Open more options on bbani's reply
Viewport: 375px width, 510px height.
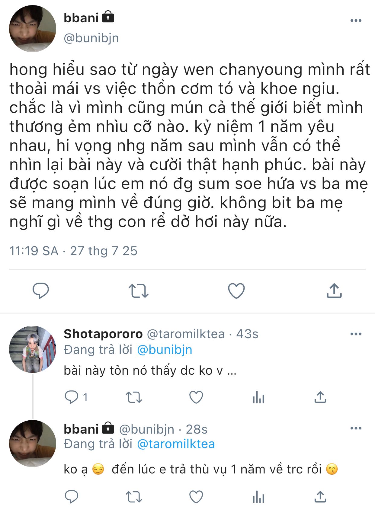pyautogui.click(x=356, y=428)
